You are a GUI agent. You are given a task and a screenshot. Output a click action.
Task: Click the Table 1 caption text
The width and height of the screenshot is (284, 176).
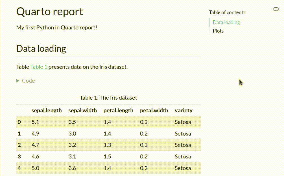click(108, 98)
